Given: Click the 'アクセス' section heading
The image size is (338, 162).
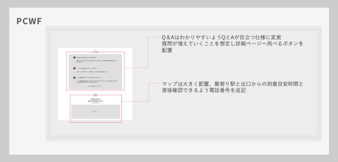Looking at the screenshot, I should 95,96.
